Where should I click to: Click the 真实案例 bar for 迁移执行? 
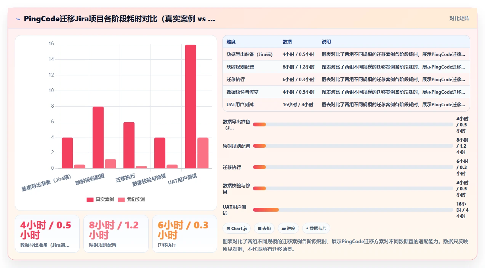click(129, 145)
